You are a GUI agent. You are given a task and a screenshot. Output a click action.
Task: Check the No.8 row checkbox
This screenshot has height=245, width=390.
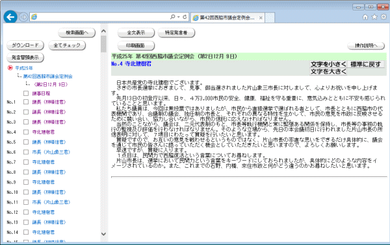point(26,172)
